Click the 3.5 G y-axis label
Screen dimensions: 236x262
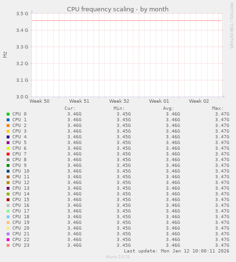22,13
